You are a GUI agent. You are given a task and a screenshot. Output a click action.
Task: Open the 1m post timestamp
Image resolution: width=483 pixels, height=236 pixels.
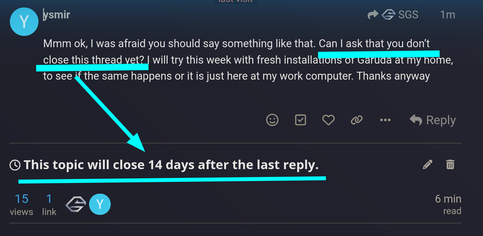coord(447,15)
